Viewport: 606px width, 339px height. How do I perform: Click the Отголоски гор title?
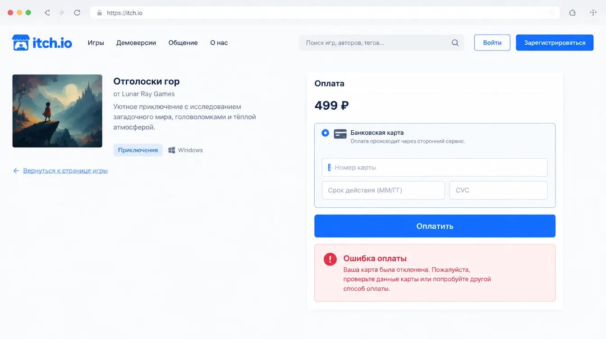(x=147, y=82)
